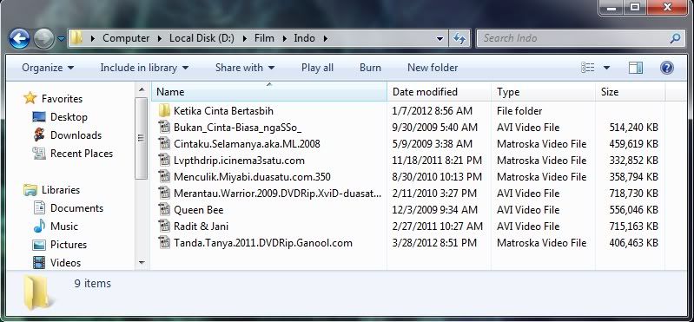Viewport: 694px width, 322px height.
Task: Open the address bar history dropdown
Action: (x=440, y=39)
